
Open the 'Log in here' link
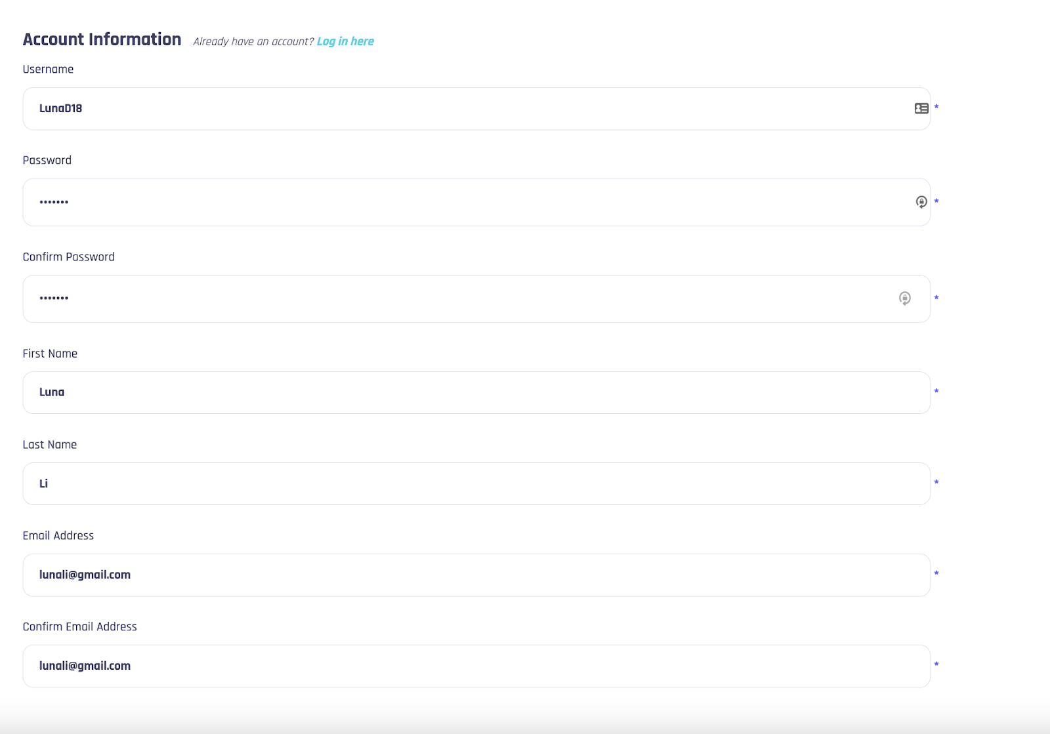(x=345, y=41)
